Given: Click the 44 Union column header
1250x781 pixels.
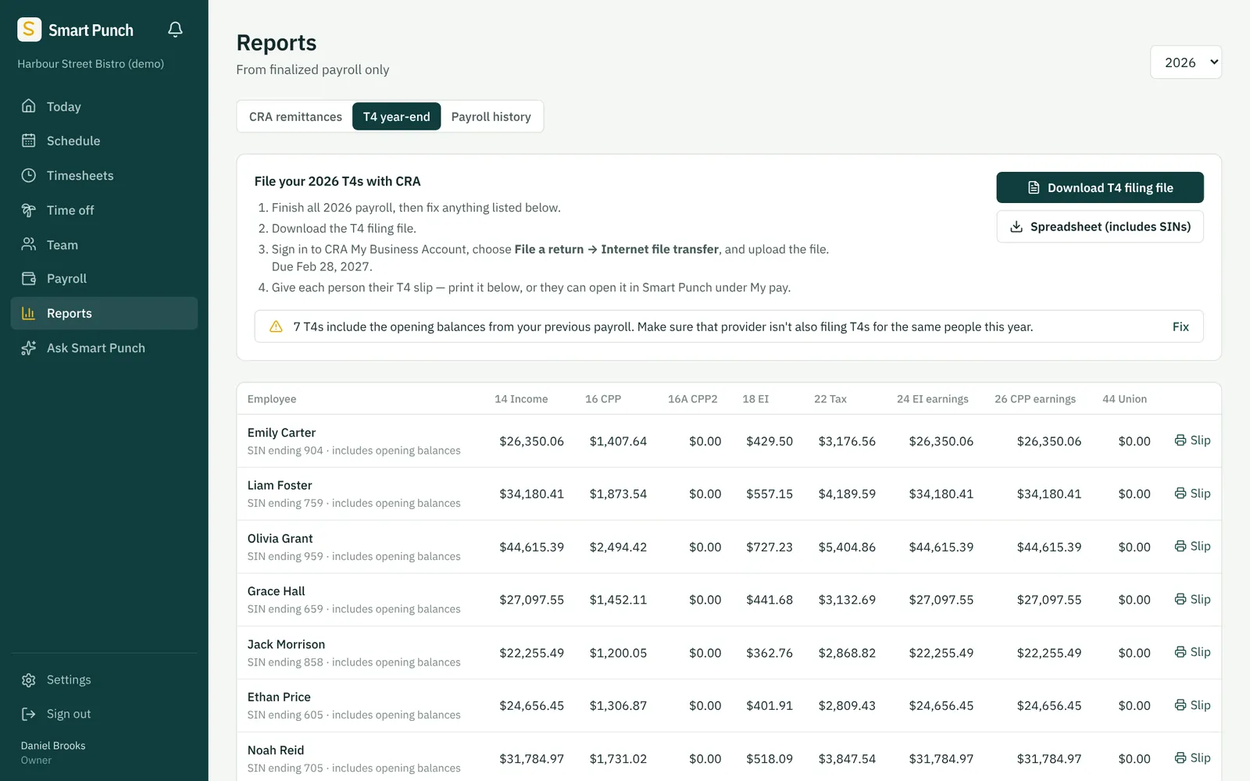Looking at the screenshot, I should pos(1124,399).
